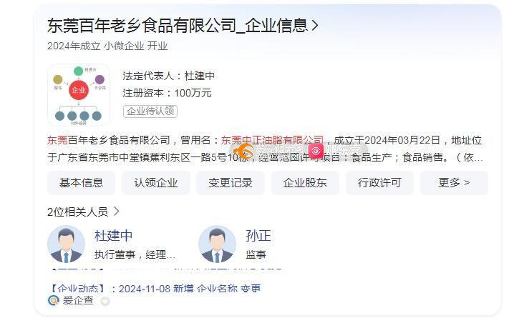The width and height of the screenshot is (519, 318).
Task: Click the 爱企查 logo icon
Action: [x=53, y=300]
